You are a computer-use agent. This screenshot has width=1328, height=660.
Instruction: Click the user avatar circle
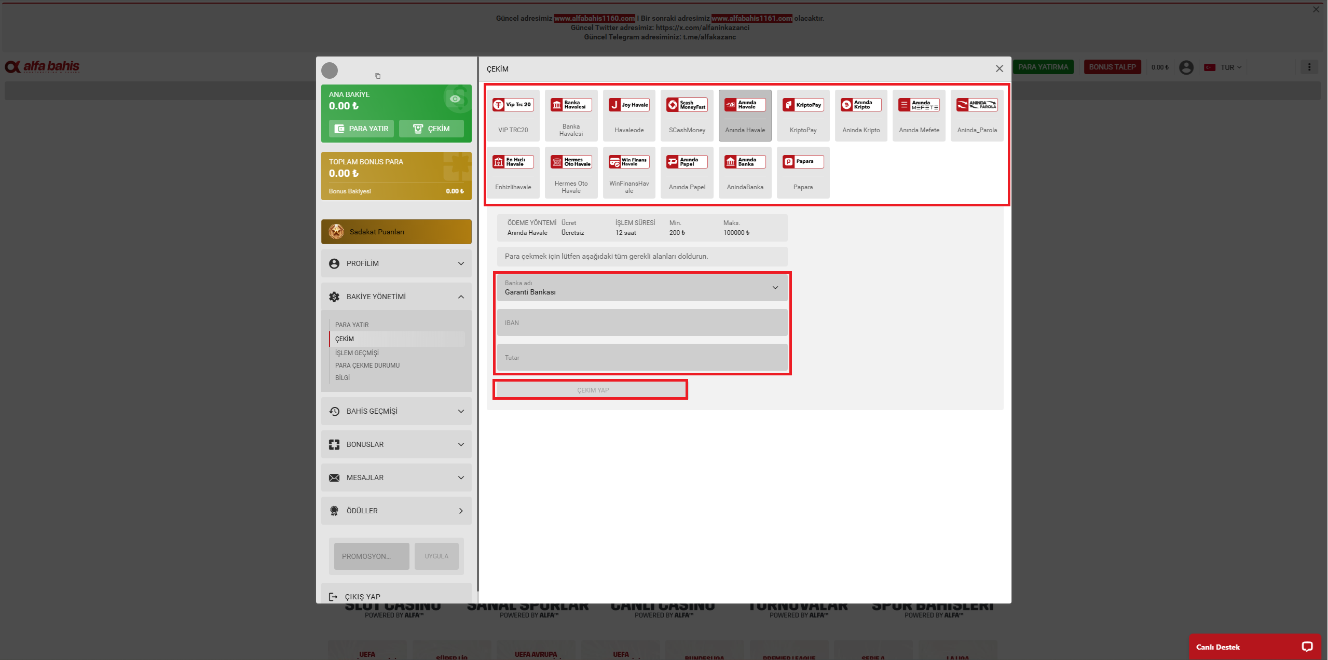(330, 70)
